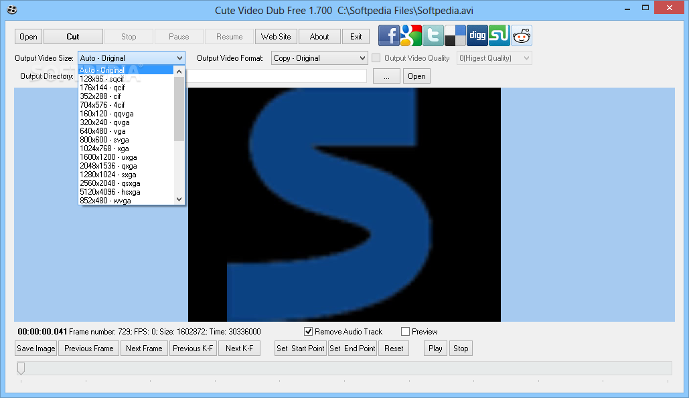The image size is (689, 398).
Task: Advance to the Next Frame
Action: tap(144, 349)
